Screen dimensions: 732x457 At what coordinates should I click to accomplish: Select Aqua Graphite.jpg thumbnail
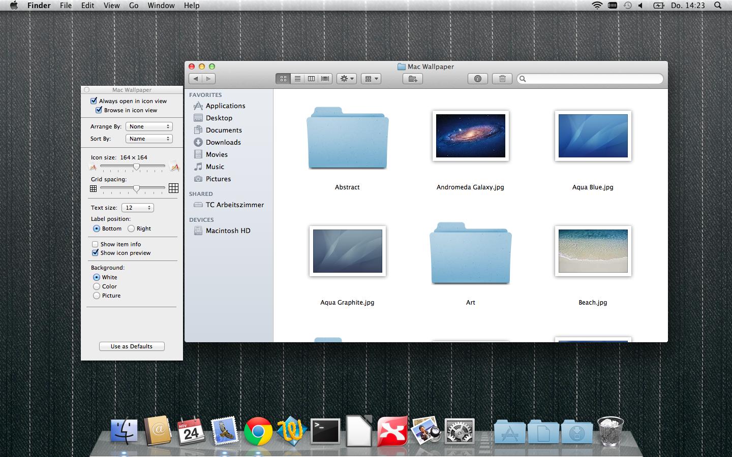[x=348, y=251]
